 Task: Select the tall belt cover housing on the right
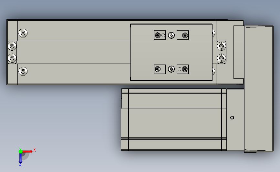259,89
